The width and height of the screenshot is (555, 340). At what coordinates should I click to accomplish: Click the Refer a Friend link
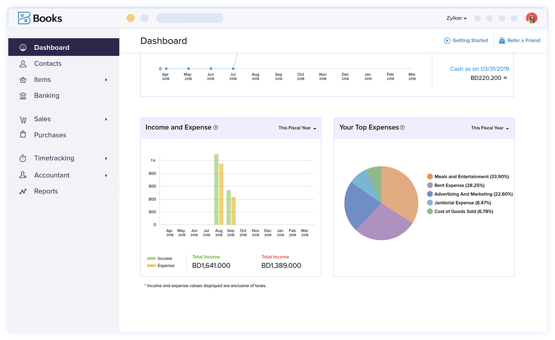(x=519, y=41)
